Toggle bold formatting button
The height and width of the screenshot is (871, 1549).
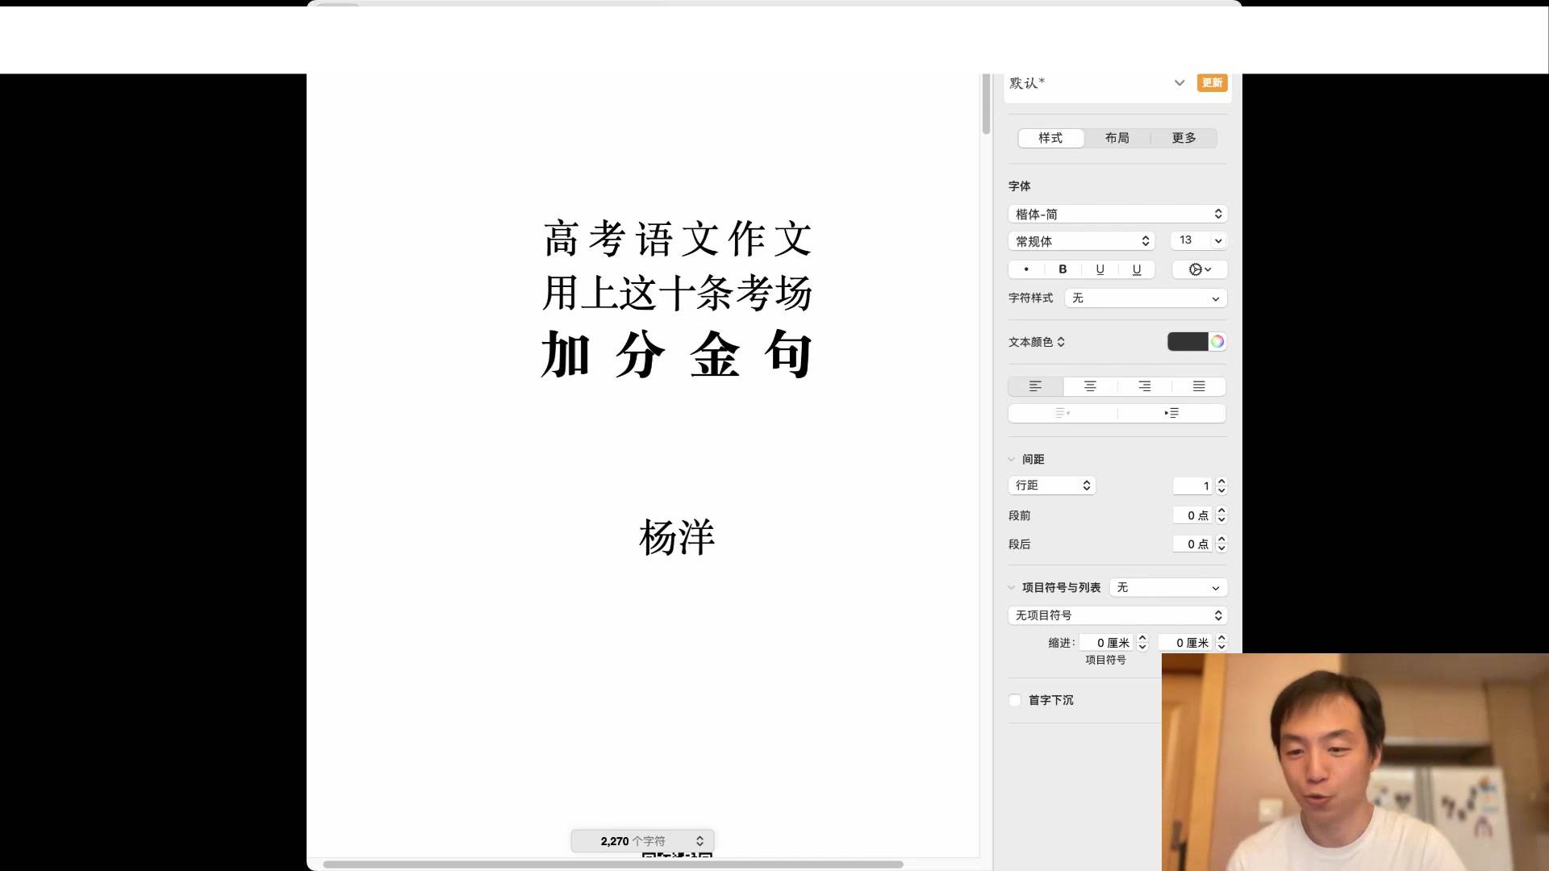1063,269
